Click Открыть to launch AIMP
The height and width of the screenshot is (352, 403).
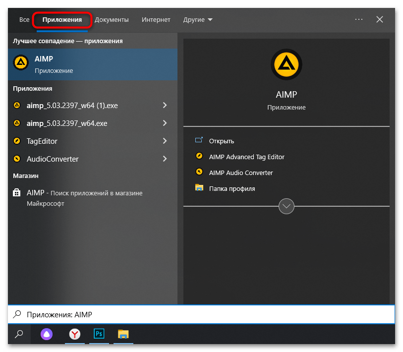(x=221, y=141)
